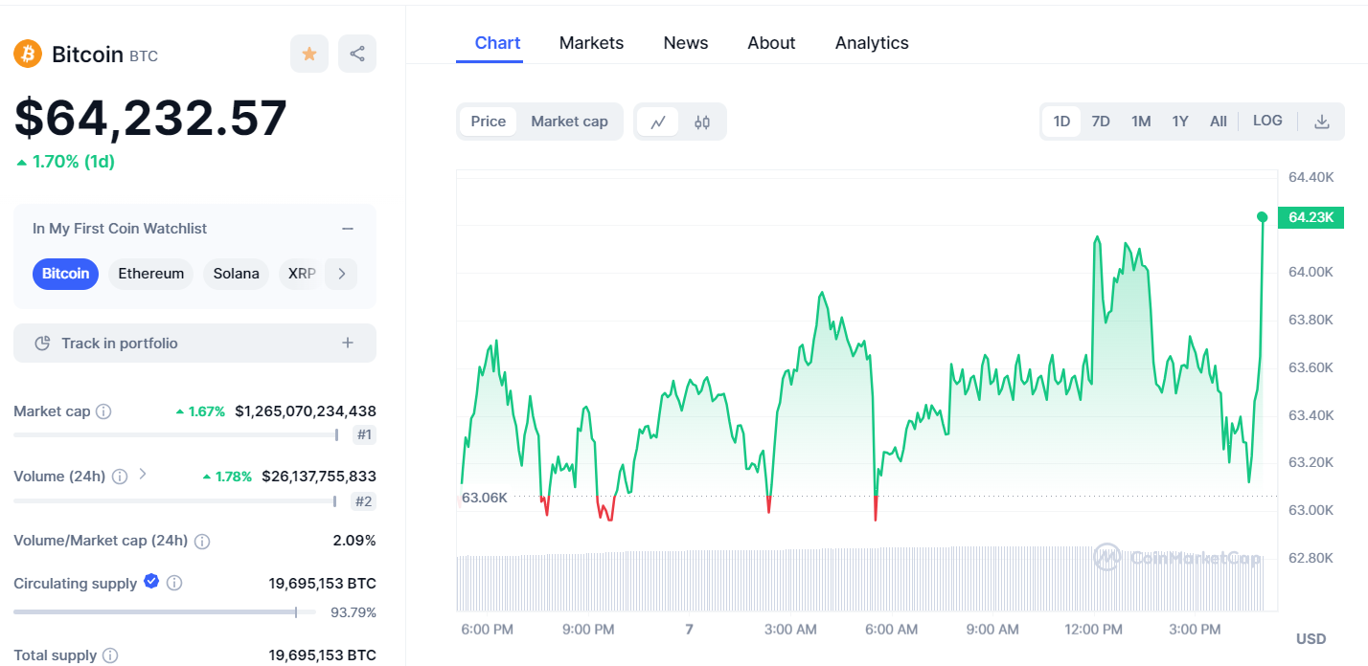Select 7D time range
The height and width of the screenshot is (666, 1368).
tap(1101, 122)
